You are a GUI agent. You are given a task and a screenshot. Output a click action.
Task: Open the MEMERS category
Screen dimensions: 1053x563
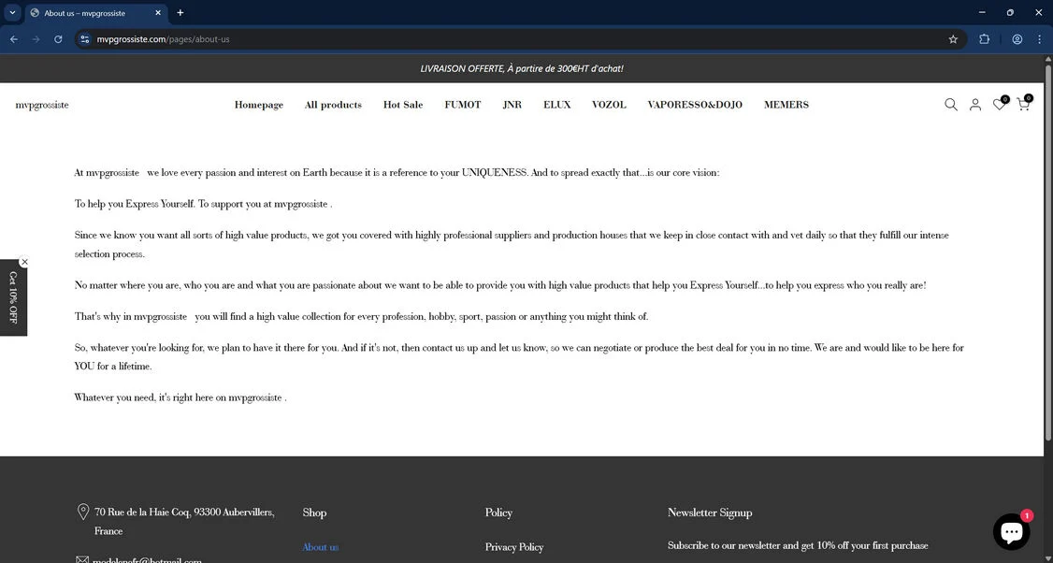786,105
